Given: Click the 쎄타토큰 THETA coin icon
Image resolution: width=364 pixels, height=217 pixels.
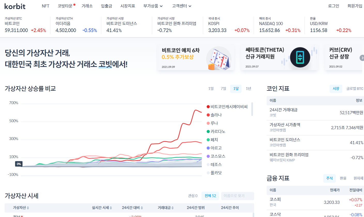Looking at the screenshot, I should [x=300, y=57].
